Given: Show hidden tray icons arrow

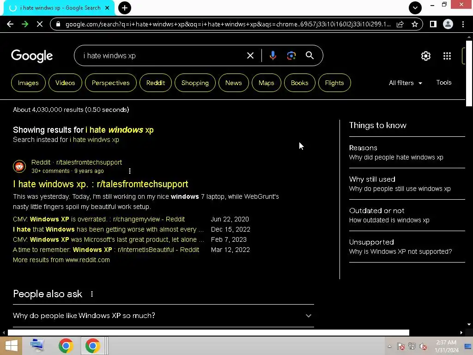Looking at the screenshot, I should 389,346.
